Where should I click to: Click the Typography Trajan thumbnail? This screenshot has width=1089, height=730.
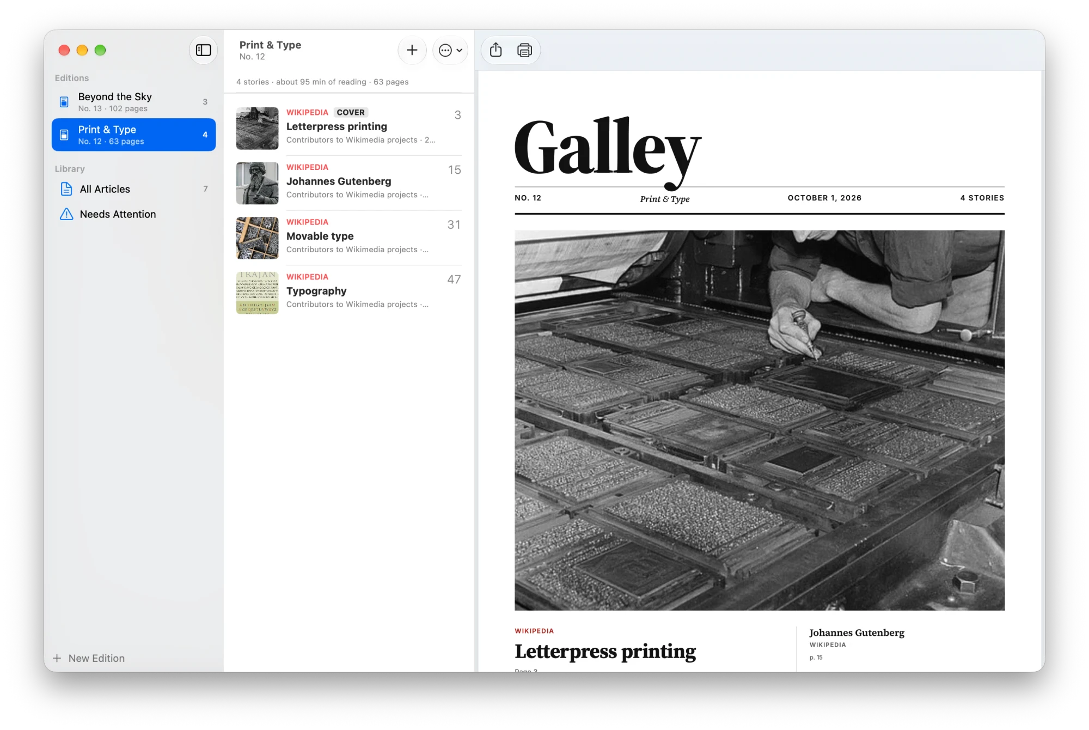257,293
